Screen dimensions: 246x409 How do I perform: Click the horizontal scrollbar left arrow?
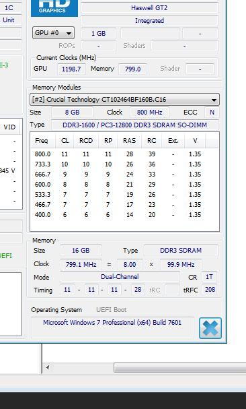[48, 368]
